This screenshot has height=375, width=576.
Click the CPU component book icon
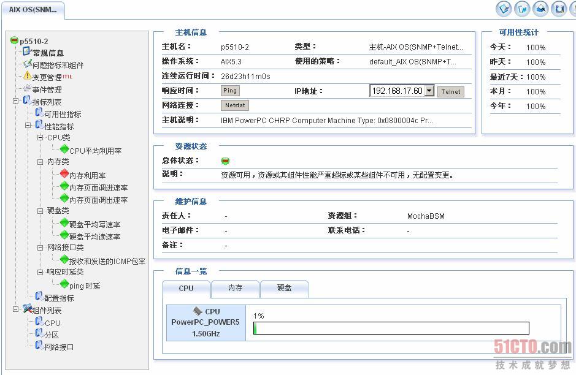pyautogui.click(x=39, y=322)
